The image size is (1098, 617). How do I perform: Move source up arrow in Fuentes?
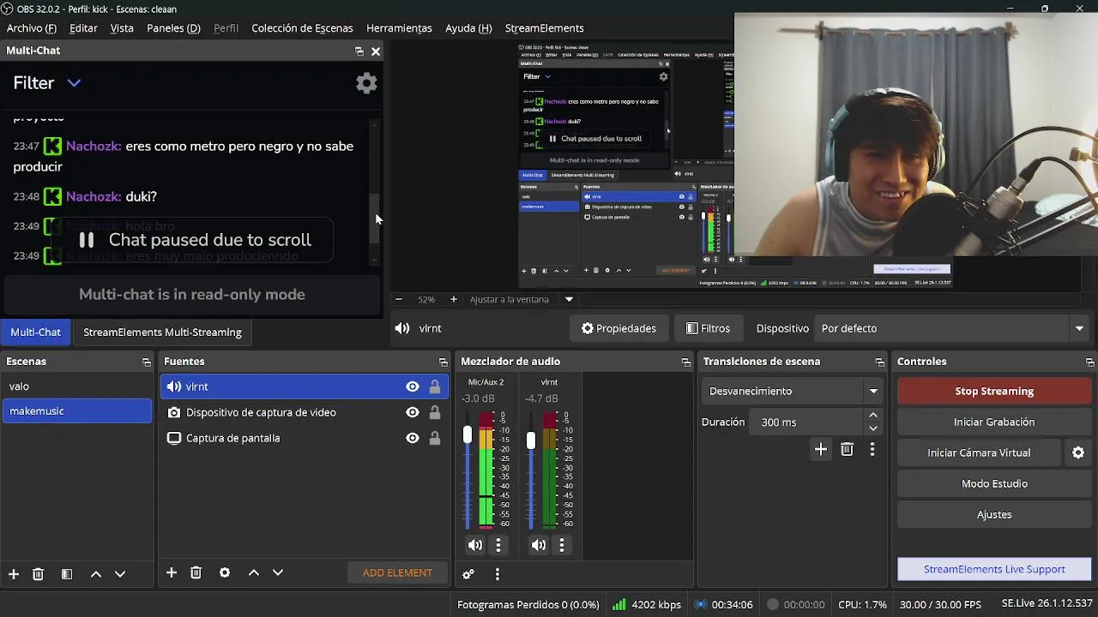[x=254, y=572]
